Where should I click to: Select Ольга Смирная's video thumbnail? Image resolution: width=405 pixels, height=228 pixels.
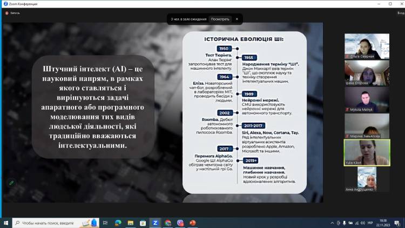coord(367,46)
